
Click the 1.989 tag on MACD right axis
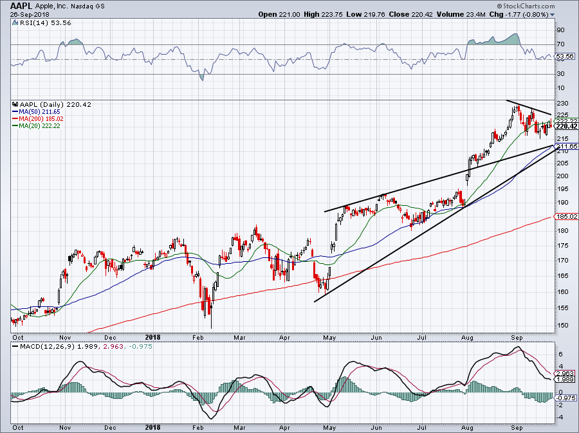pyautogui.click(x=565, y=380)
